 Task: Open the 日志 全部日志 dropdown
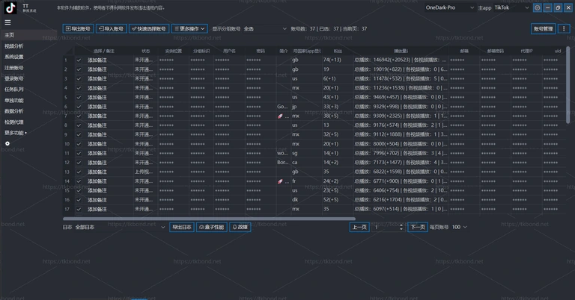tap(120, 228)
